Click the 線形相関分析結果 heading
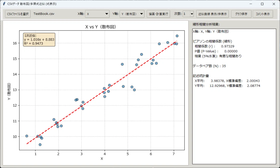This screenshot has width=280, height=168. tap(206, 24)
